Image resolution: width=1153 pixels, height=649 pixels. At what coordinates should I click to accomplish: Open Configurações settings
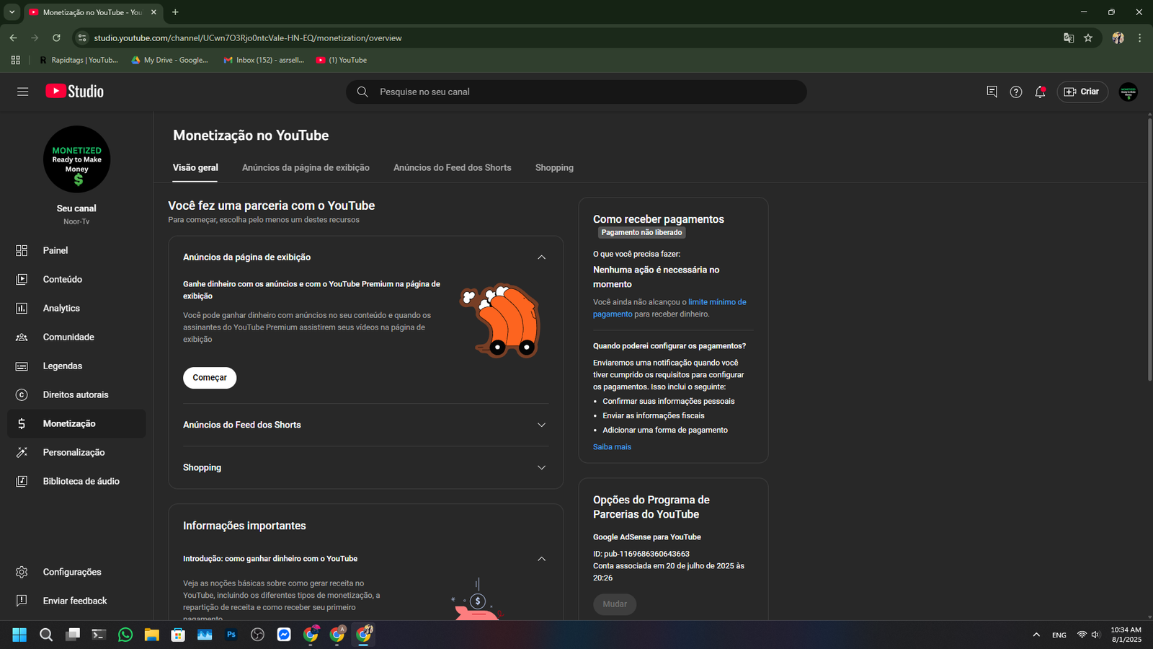(76, 572)
